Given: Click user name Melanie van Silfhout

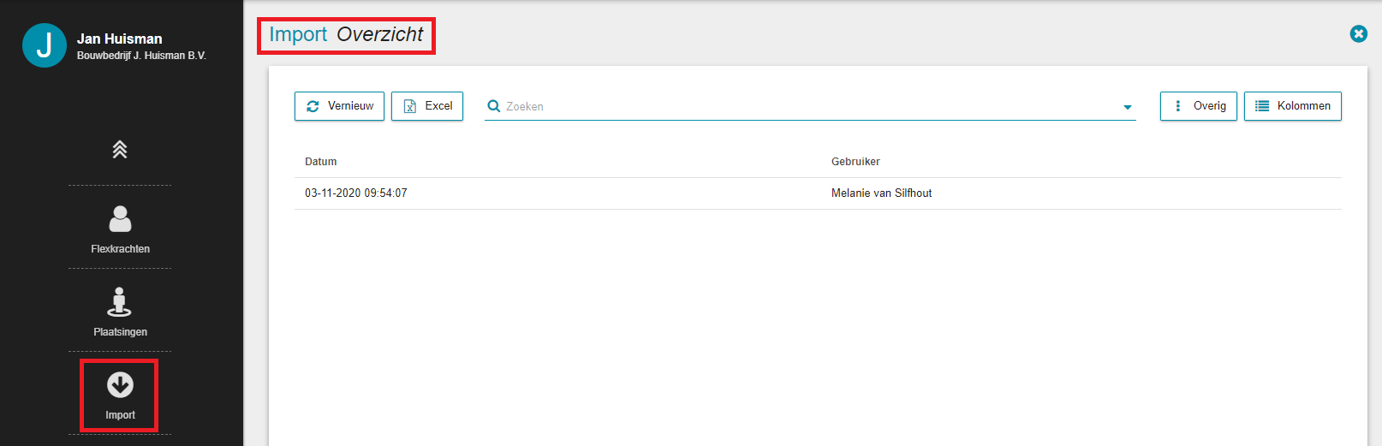Looking at the screenshot, I should [x=881, y=193].
